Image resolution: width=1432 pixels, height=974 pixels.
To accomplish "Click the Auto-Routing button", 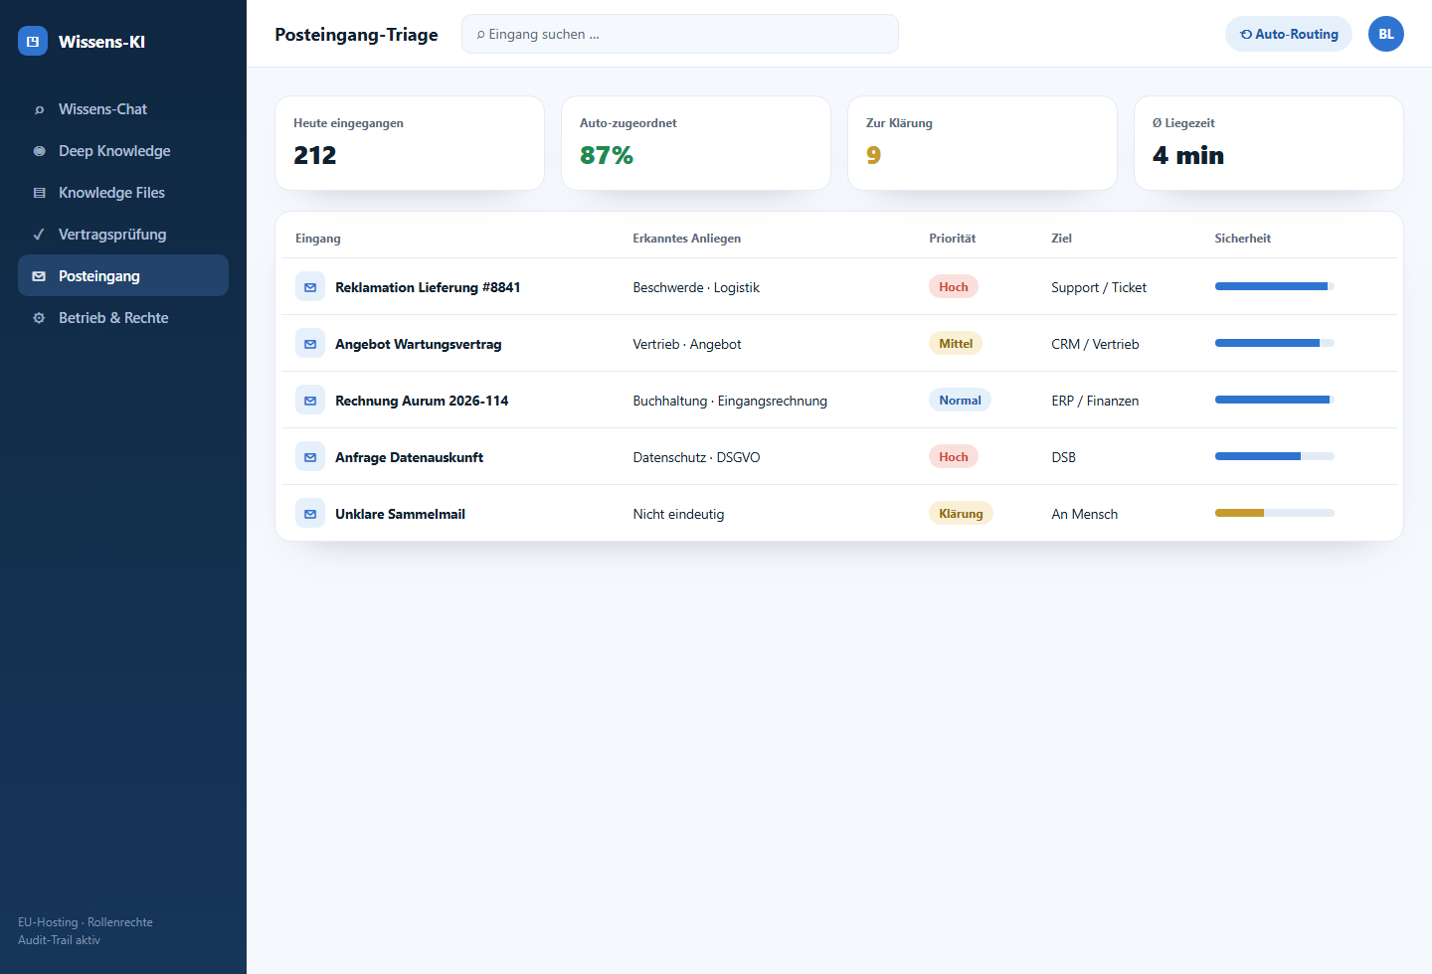I will pyautogui.click(x=1289, y=34).
